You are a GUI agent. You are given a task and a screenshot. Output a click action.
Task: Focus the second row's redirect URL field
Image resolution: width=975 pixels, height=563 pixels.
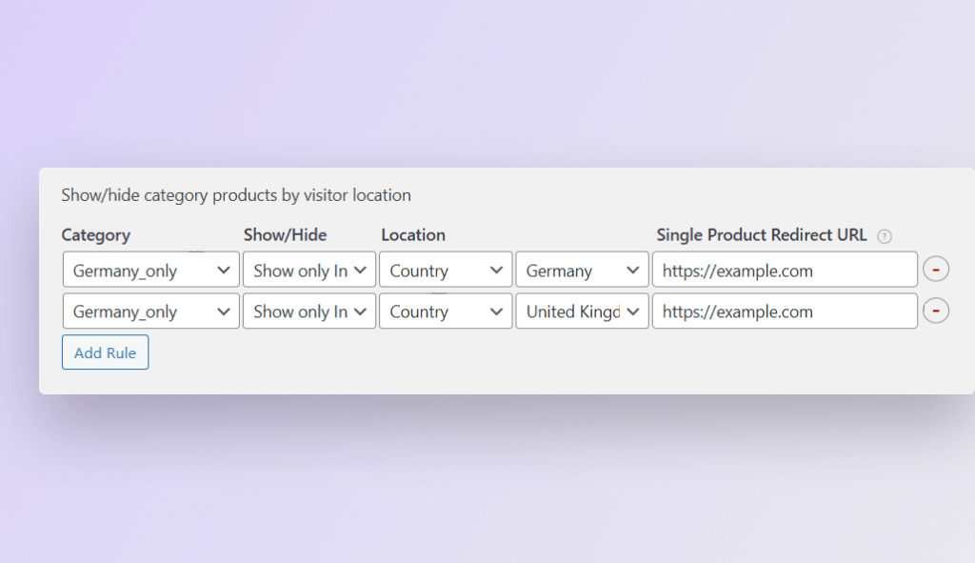pyautogui.click(x=785, y=312)
